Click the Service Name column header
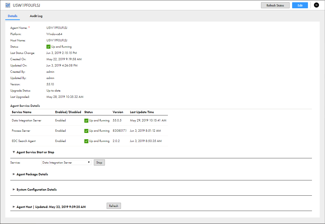Image resolution: width=325 pixels, height=224 pixels. point(22,112)
